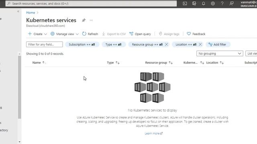The image size is (257, 144).
Task: Open the Cloud Shell icon
Action: [185, 4]
